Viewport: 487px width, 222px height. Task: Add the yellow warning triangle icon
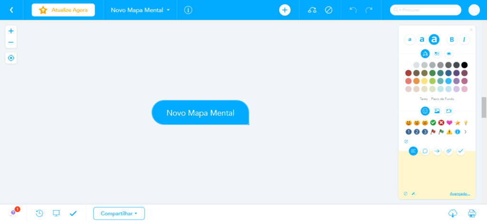(x=449, y=132)
